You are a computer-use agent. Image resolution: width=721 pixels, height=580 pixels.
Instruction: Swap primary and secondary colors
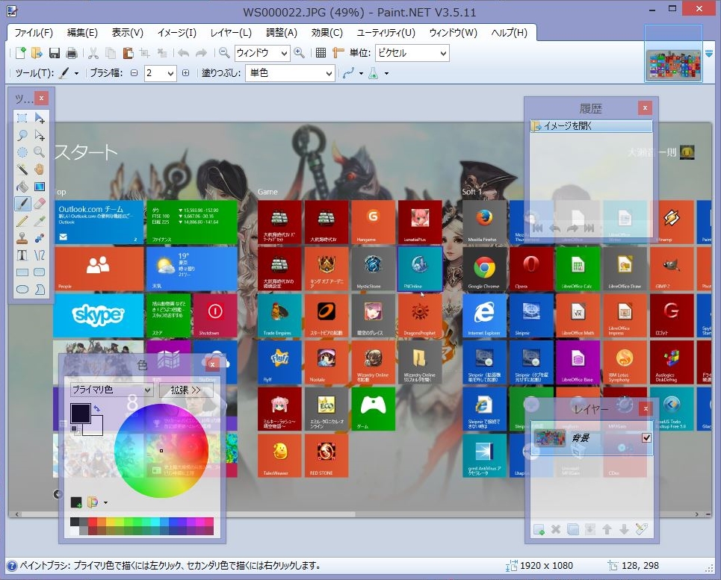point(97,408)
